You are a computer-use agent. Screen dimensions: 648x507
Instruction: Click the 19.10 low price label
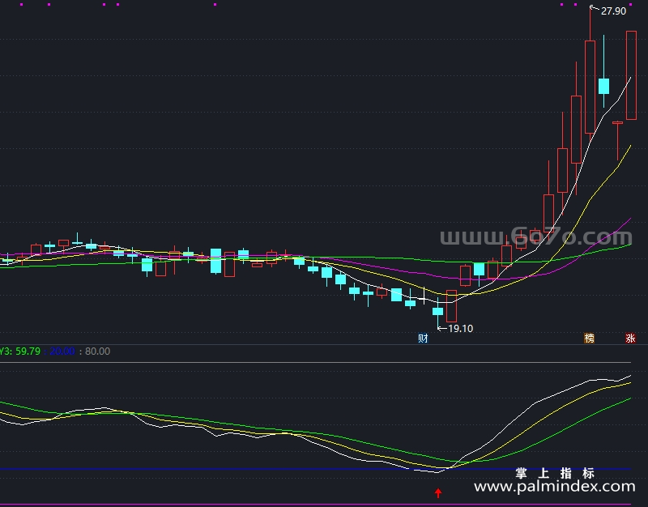coord(460,329)
